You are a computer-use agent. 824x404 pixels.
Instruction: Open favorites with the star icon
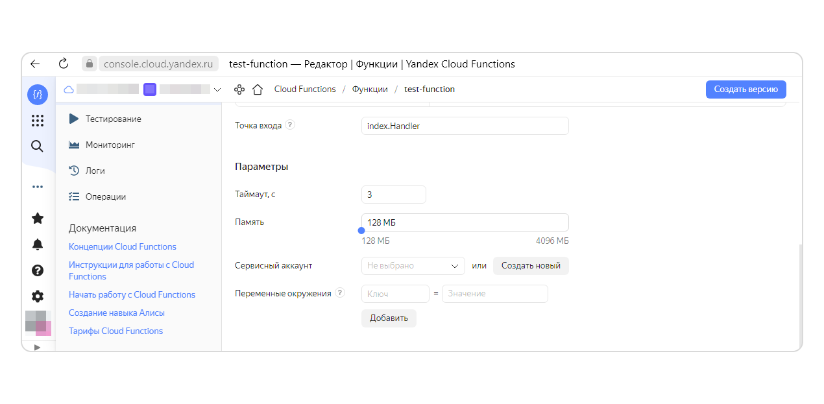(x=38, y=219)
